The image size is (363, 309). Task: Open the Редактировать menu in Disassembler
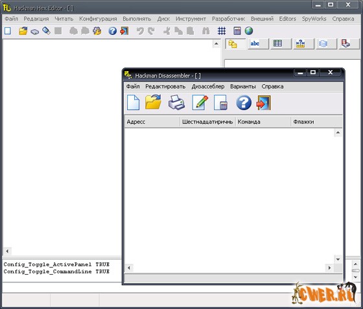165,87
